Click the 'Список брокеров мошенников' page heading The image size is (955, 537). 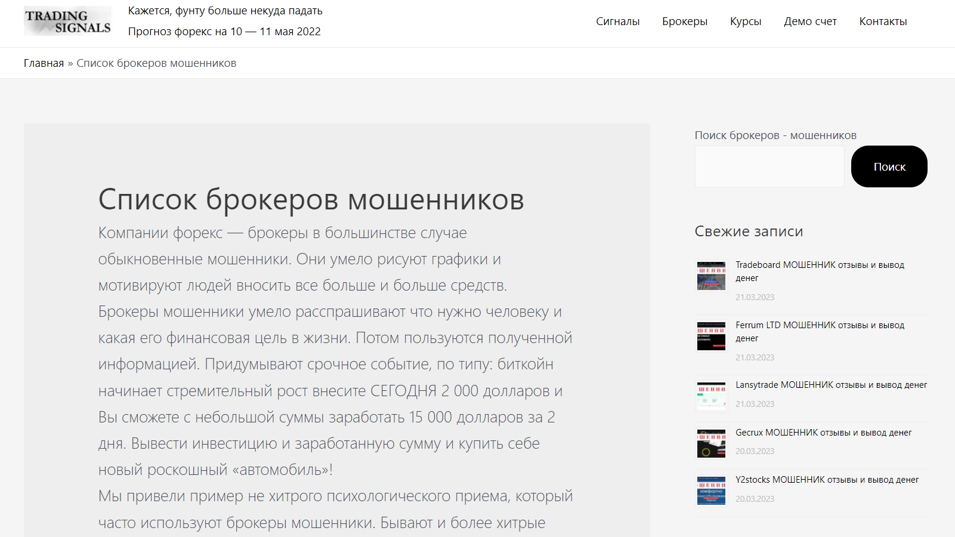pyautogui.click(x=311, y=199)
